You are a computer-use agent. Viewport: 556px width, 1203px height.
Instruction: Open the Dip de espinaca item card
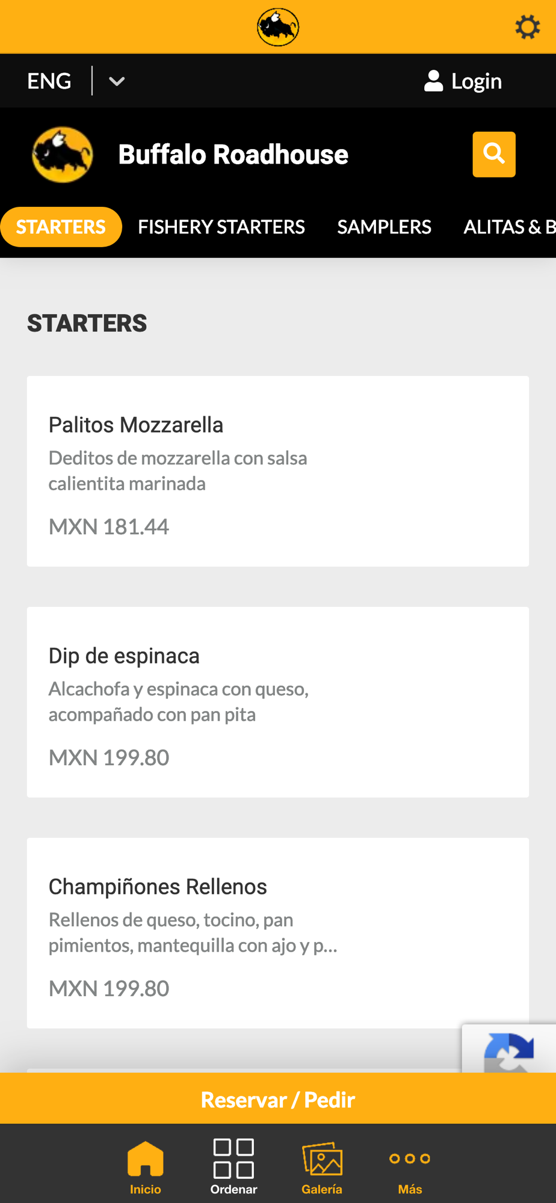click(277, 702)
